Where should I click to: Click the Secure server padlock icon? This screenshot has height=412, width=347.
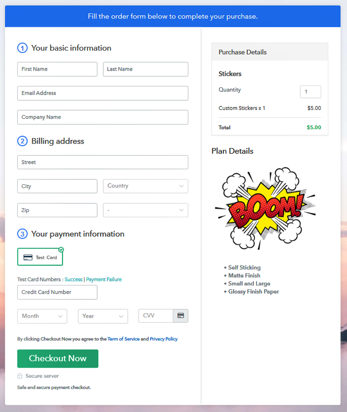pyautogui.click(x=20, y=376)
